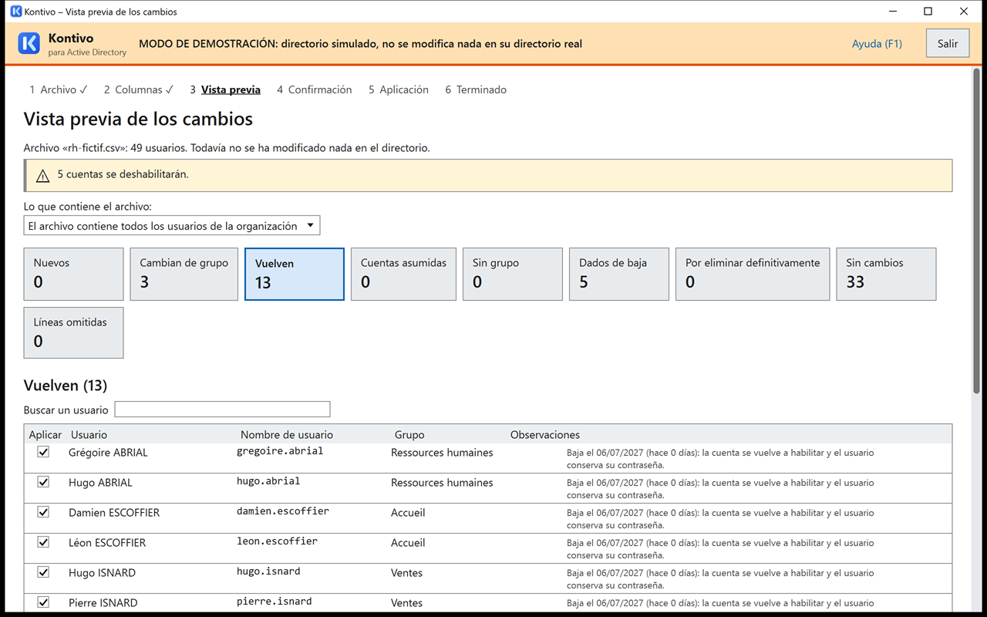The image size is (987, 617).
Task: Click the 5 cuentas se deshabilitarán message
Action: (123, 174)
